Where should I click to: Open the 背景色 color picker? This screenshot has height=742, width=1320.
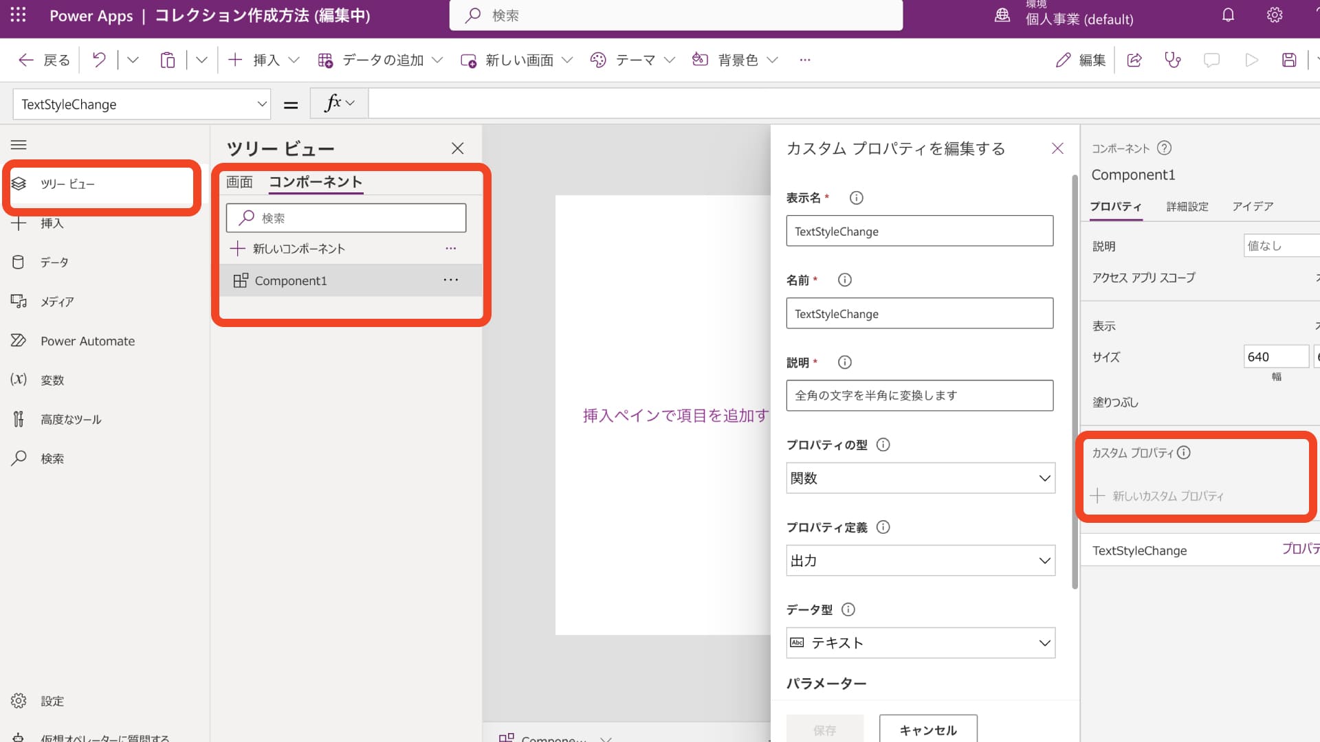coord(736,60)
